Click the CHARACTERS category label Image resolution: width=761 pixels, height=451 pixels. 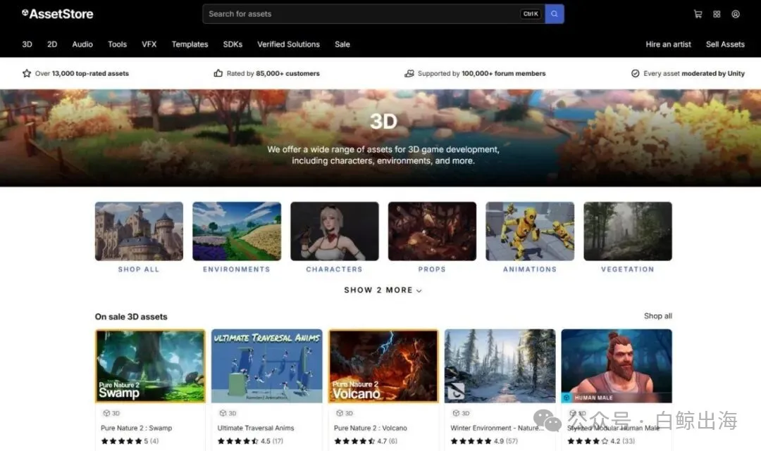pyautogui.click(x=335, y=269)
